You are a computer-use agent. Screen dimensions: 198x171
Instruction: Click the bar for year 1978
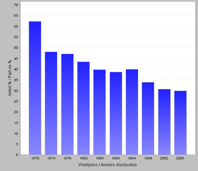[68, 104]
